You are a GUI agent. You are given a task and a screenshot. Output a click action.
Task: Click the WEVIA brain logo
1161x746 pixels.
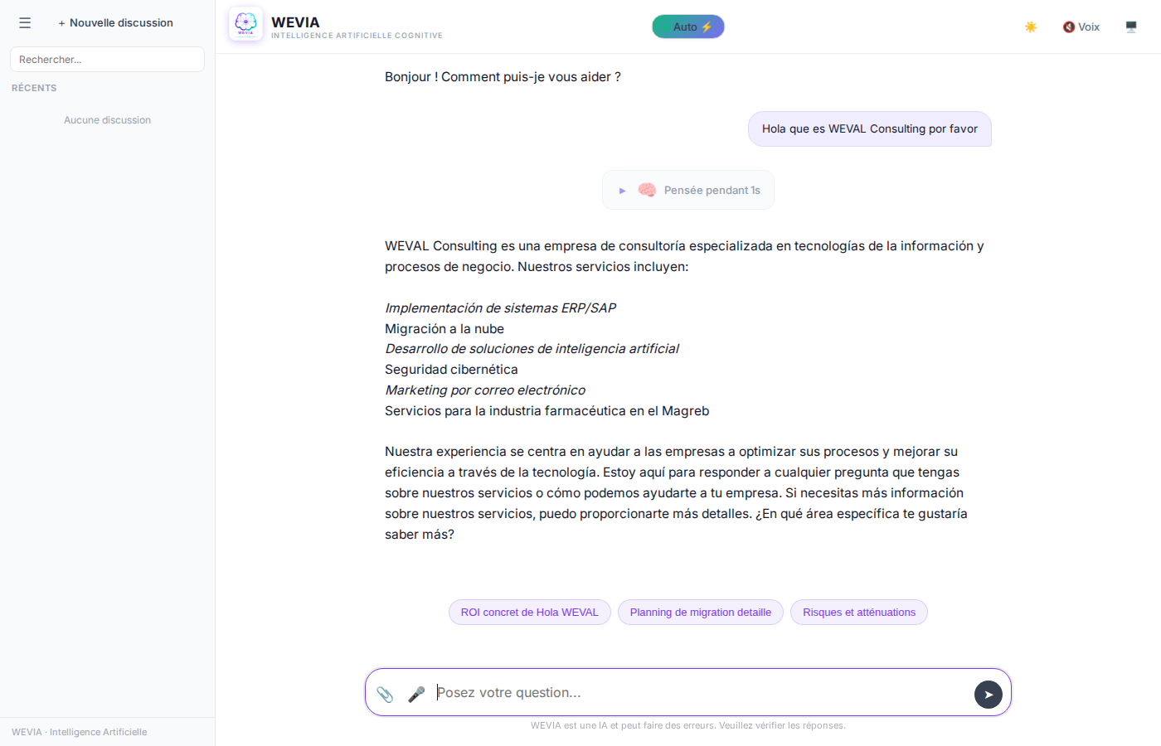(x=245, y=24)
